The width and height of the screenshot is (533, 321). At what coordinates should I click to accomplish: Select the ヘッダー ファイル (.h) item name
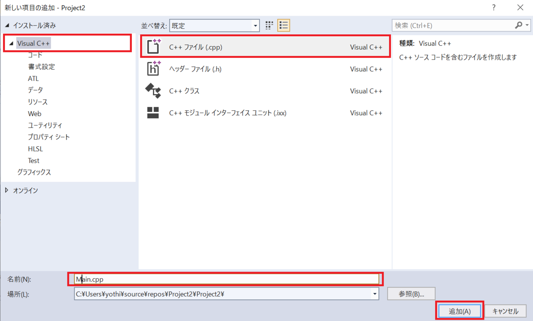(195, 69)
